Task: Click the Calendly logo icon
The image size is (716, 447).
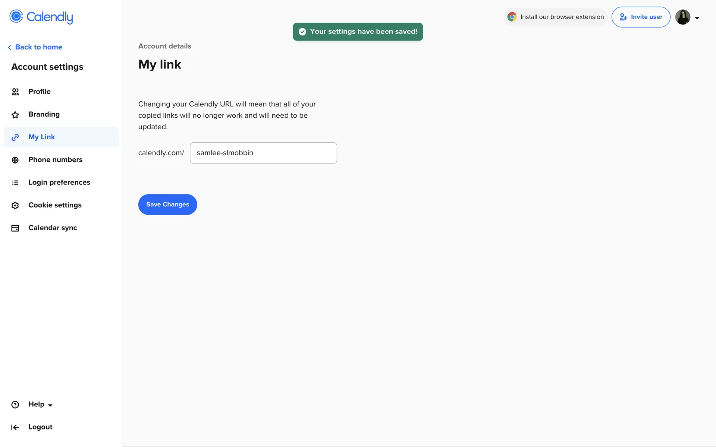Action: (x=16, y=16)
